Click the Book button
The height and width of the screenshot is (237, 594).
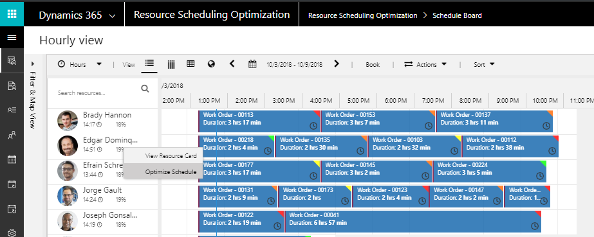(373, 65)
